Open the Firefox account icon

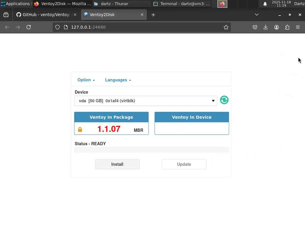276,27
